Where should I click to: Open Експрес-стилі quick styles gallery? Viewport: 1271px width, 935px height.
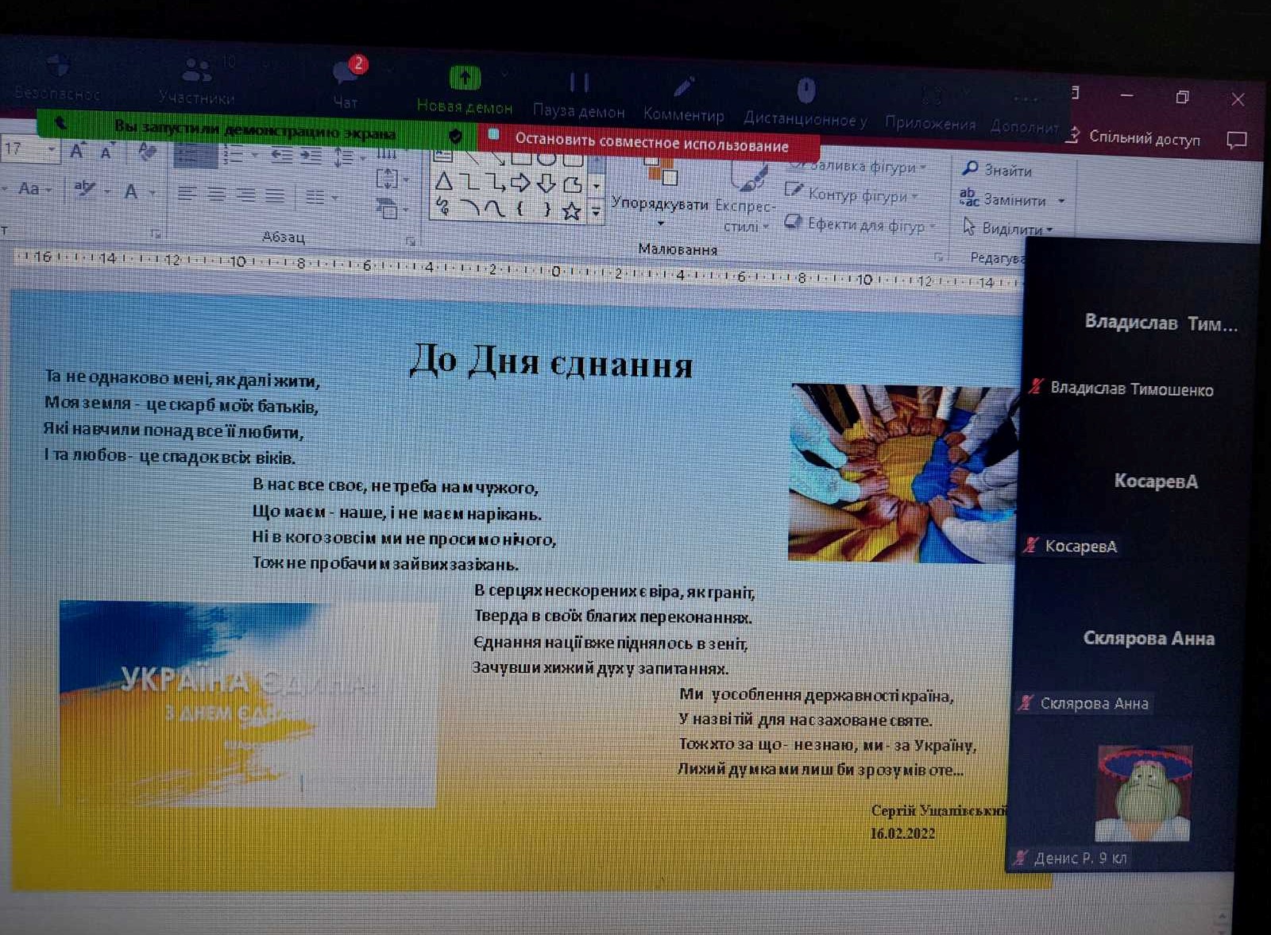pos(745,199)
